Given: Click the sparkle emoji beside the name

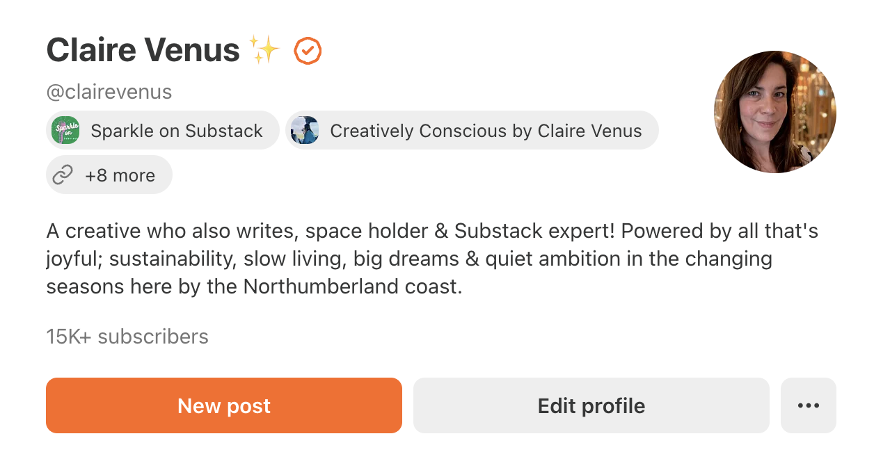Looking at the screenshot, I should click(x=265, y=51).
